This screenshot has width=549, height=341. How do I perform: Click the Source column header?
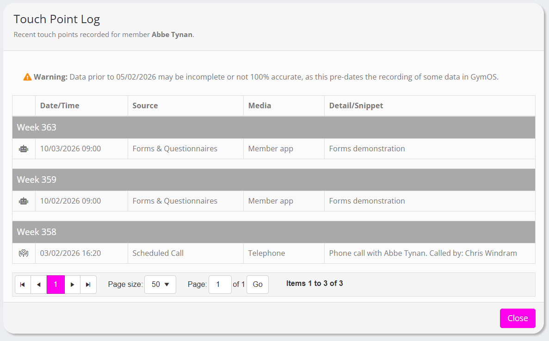[x=145, y=105]
